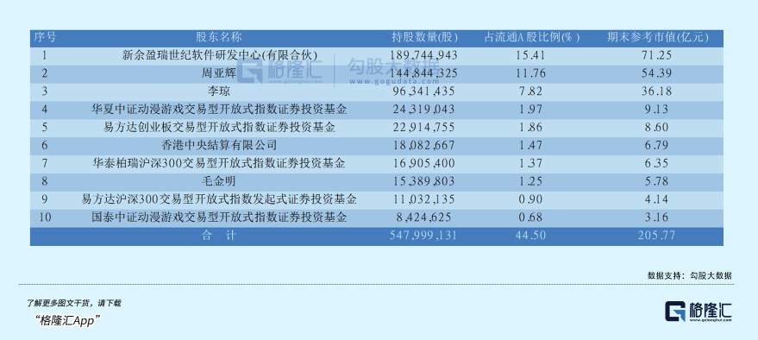This screenshot has height=340, width=758.
Task: Select the 序号 column header
Action: [x=44, y=37]
